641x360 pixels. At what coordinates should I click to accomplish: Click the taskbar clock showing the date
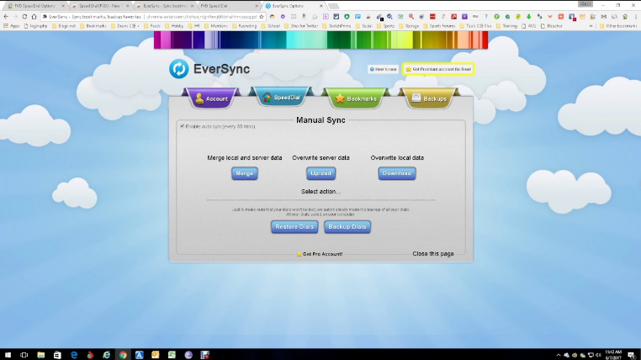(x=613, y=355)
